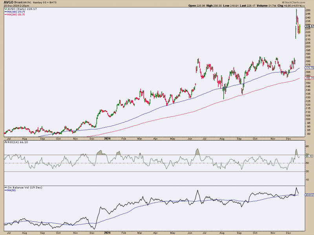Click the 100 label on the price axis

tap(308, 119)
